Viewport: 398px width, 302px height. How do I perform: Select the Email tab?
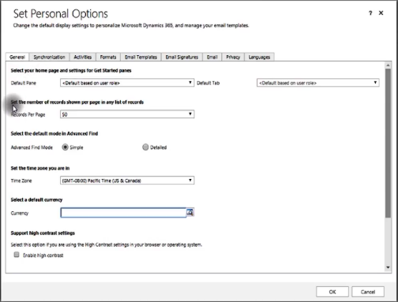point(212,57)
